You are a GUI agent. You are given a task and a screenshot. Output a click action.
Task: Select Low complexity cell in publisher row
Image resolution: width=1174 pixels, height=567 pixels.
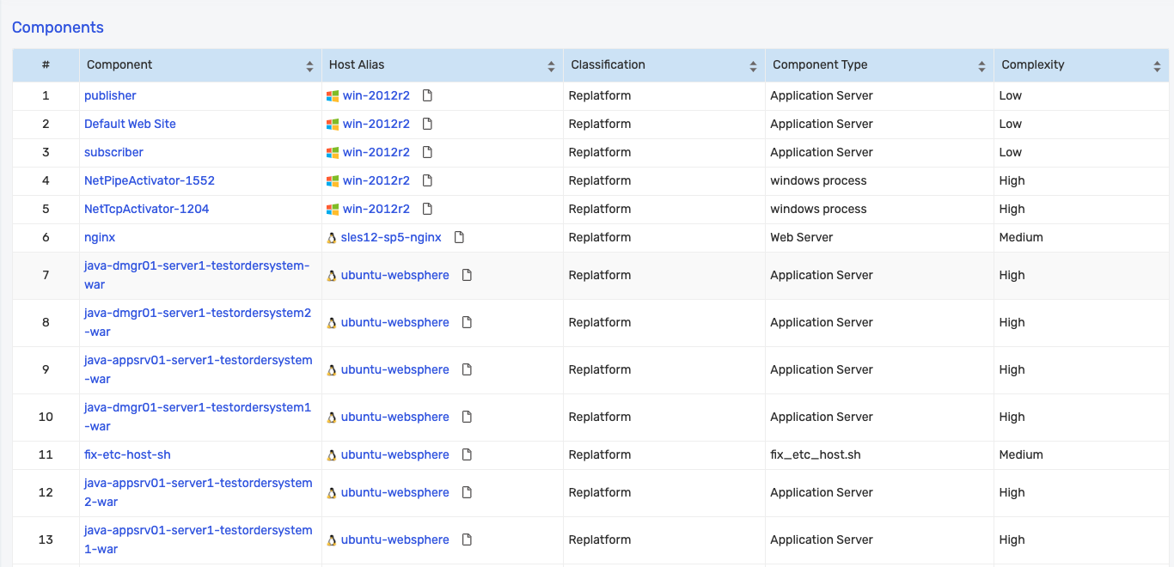click(x=1081, y=95)
